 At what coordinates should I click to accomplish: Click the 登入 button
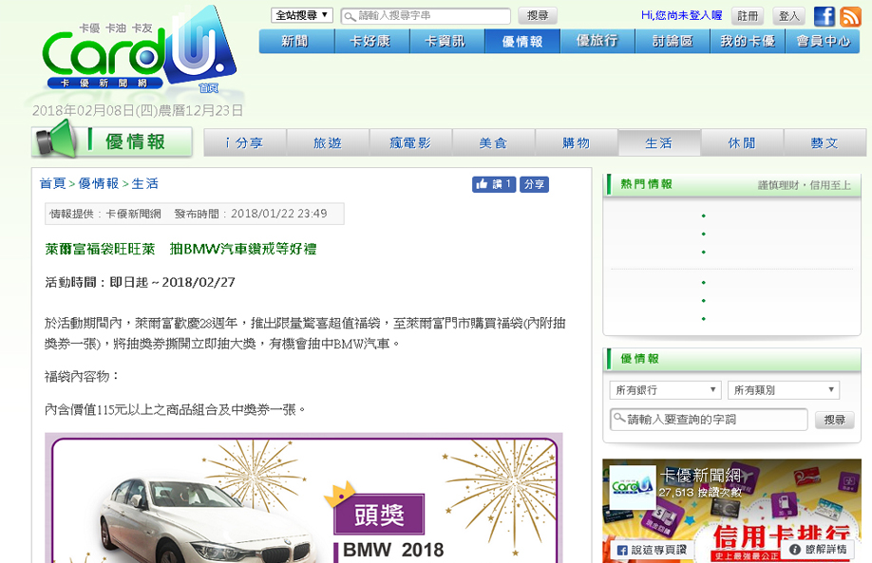point(788,16)
